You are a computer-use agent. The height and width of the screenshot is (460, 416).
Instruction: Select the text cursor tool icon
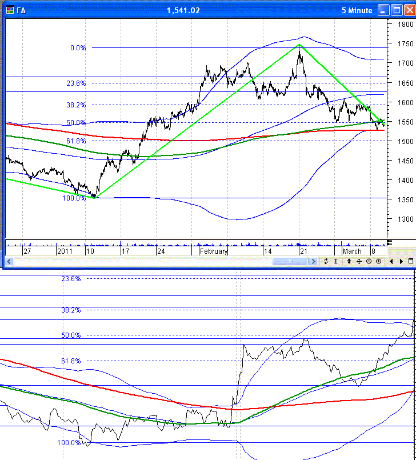point(336,261)
